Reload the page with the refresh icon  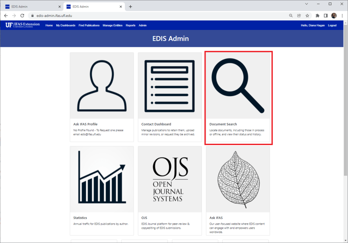coord(22,15)
